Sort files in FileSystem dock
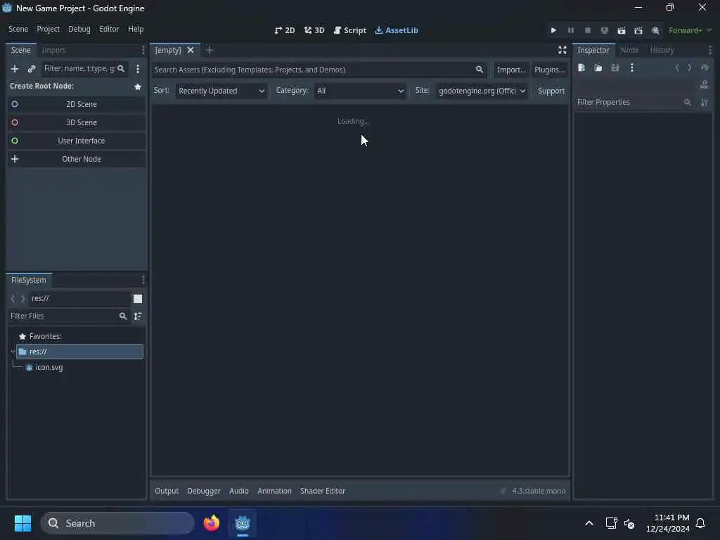720x540 pixels. (x=137, y=316)
